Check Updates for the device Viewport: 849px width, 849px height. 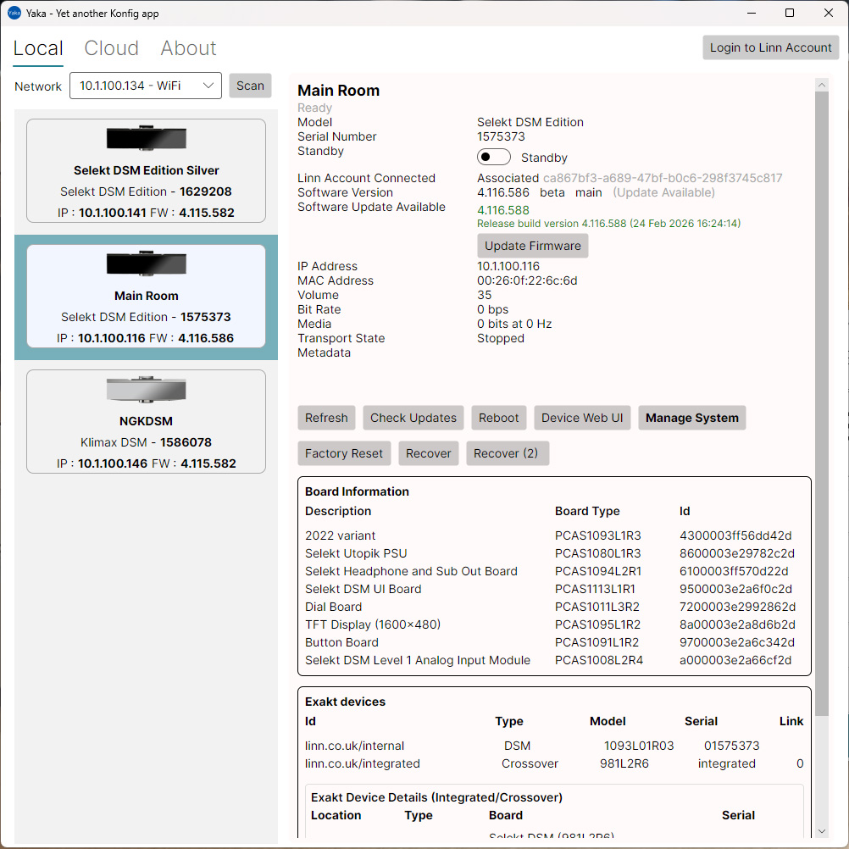click(413, 418)
